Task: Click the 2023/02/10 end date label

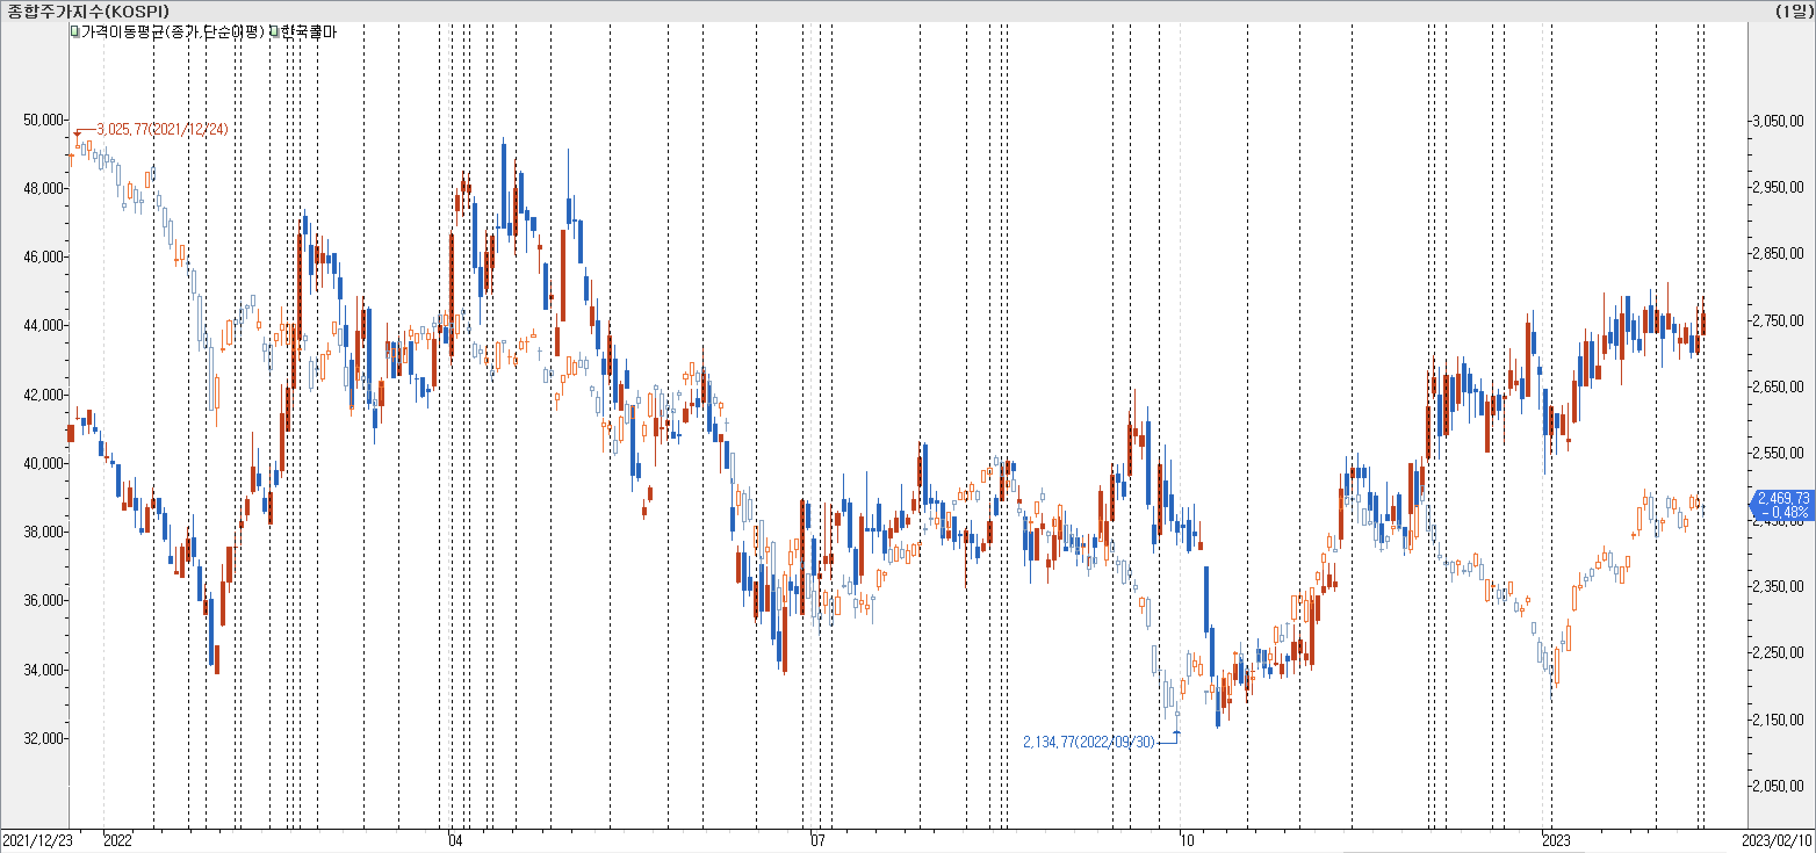Action: pos(1776,840)
